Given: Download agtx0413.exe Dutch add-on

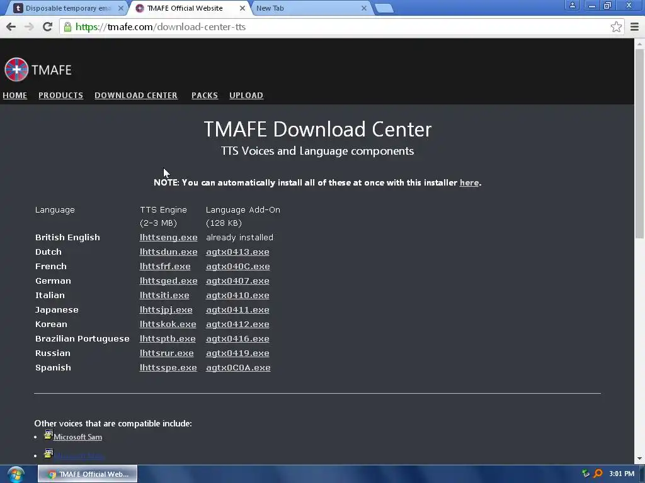Looking at the screenshot, I should [x=237, y=252].
